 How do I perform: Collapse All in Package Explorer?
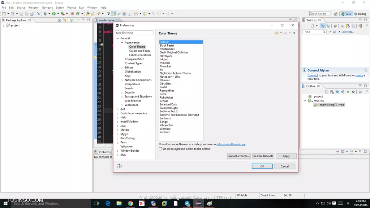click(x=59, y=20)
